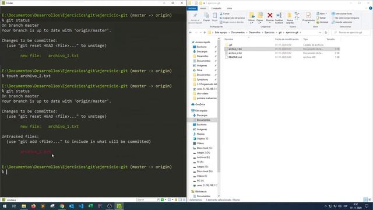Switch Explorer to details view button
The image size is (373, 210).
click(x=365, y=199)
